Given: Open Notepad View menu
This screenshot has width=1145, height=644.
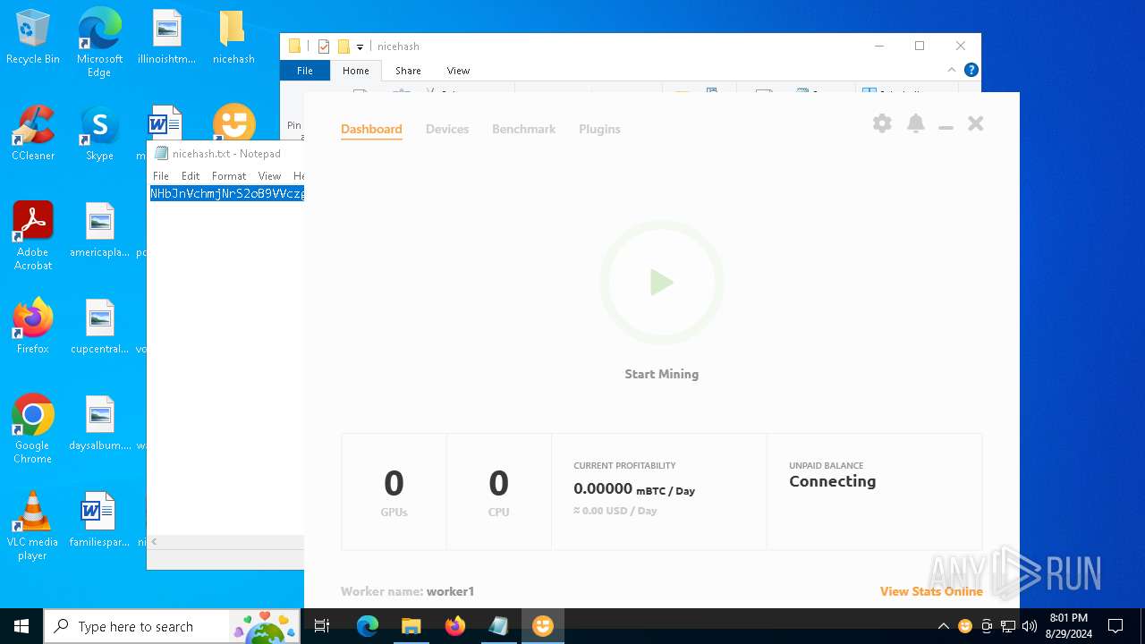Looking at the screenshot, I should (x=269, y=176).
